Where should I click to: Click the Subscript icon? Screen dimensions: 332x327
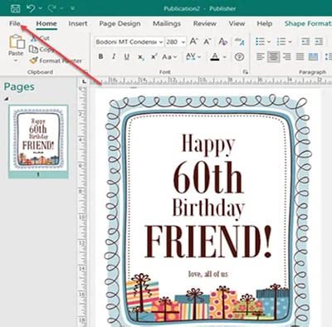(x=141, y=57)
